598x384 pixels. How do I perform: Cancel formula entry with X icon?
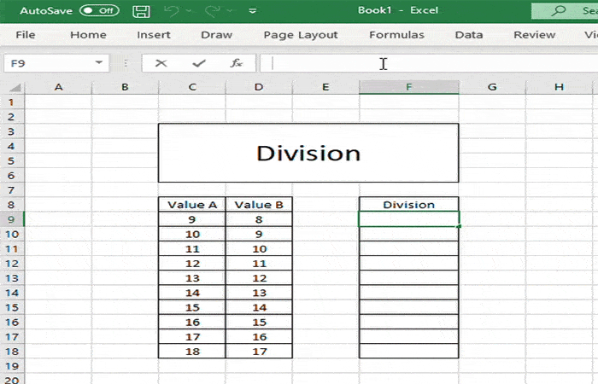(161, 63)
